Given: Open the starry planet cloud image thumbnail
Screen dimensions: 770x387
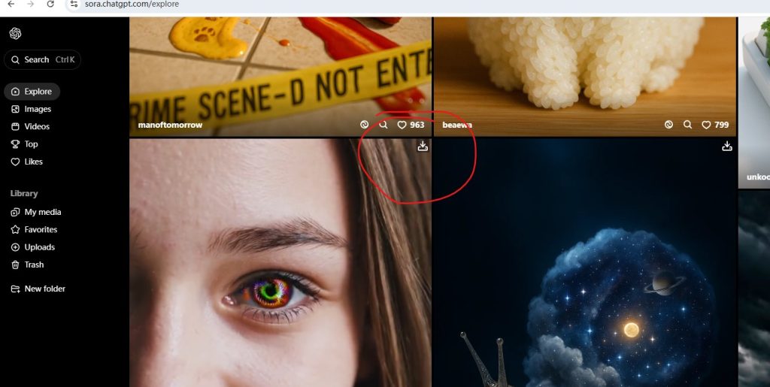Looking at the screenshot, I should click(x=585, y=286).
